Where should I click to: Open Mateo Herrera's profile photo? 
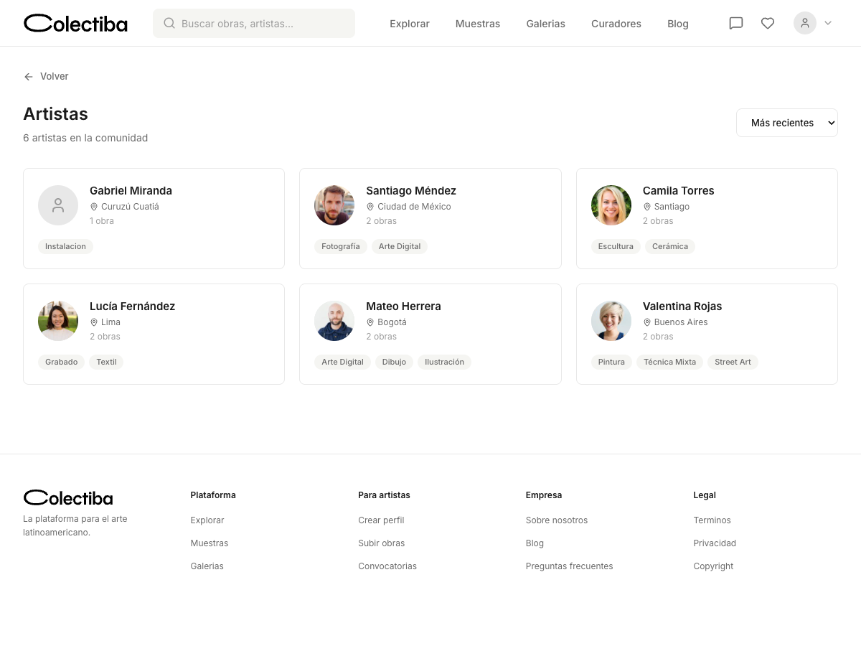click(334, 321)
